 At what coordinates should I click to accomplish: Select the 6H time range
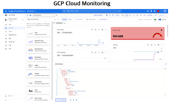click(130, 15)
